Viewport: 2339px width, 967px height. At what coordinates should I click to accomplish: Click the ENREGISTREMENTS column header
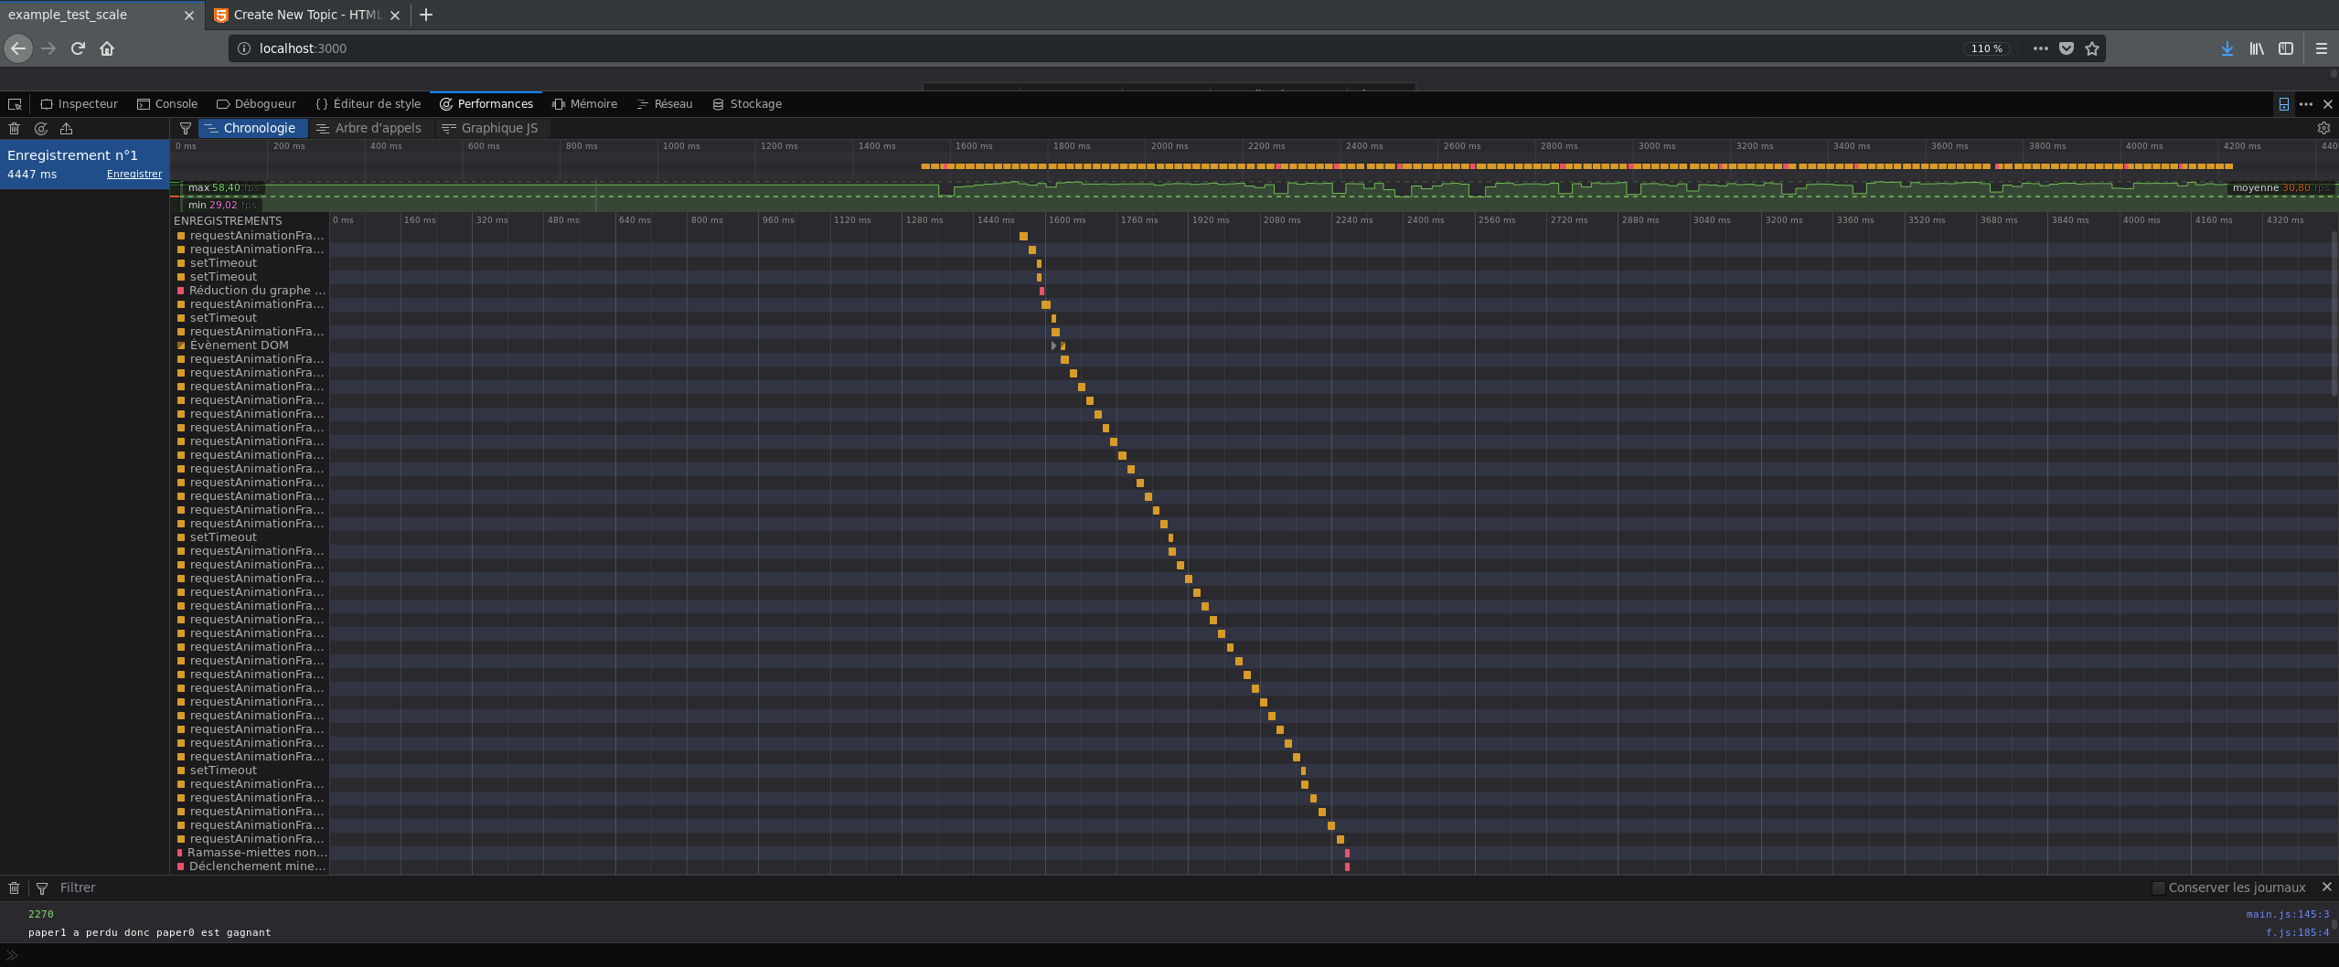(x=228, y=220)
